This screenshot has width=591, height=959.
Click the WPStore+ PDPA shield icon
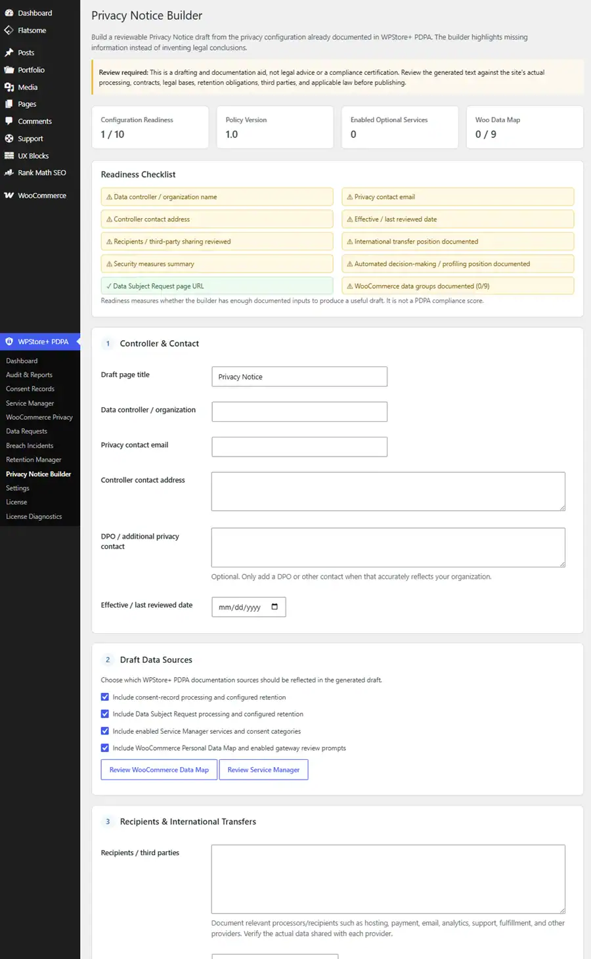[x=9, y=342]
